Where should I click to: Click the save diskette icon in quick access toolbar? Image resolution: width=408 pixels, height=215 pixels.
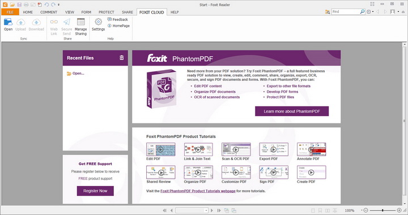pos(19,5)
